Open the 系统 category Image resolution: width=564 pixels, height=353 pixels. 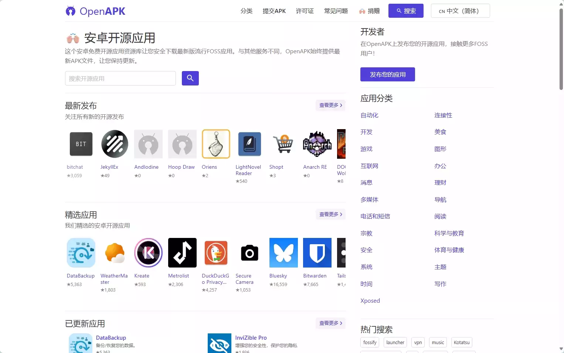tap(367, 267)
